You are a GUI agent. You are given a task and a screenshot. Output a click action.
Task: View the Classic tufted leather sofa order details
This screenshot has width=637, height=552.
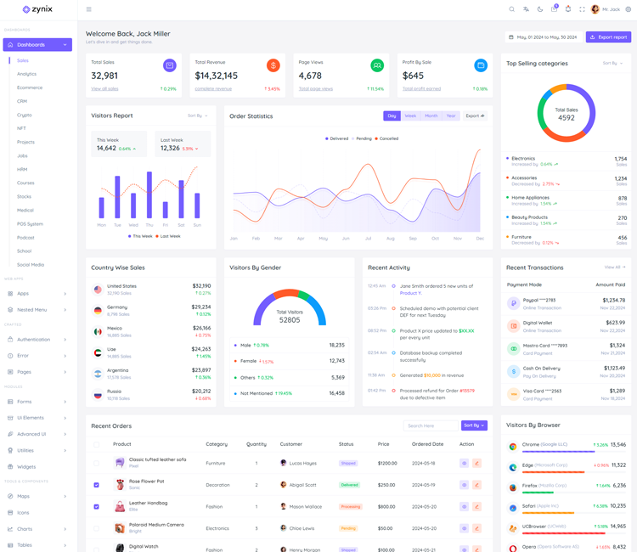pos(464,464)
